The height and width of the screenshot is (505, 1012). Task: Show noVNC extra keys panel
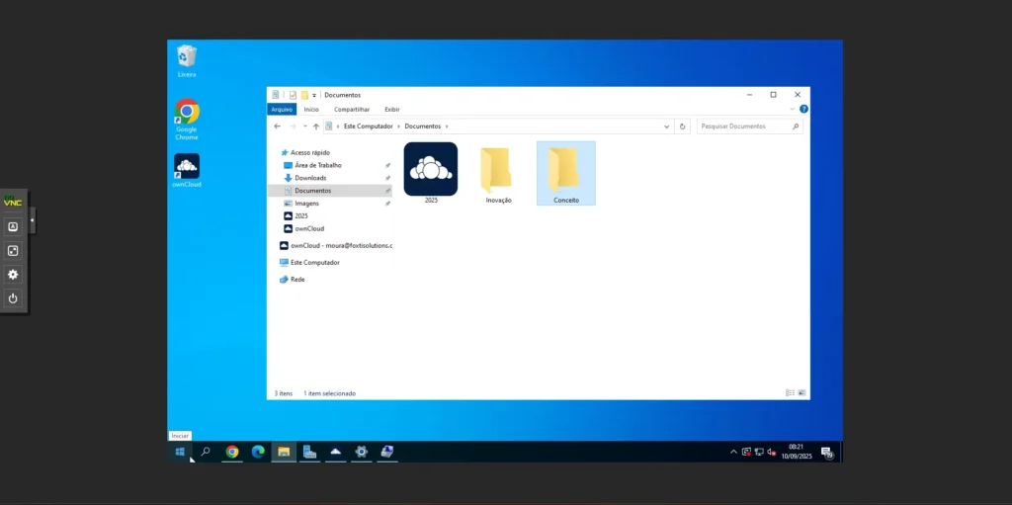[13, 226]
